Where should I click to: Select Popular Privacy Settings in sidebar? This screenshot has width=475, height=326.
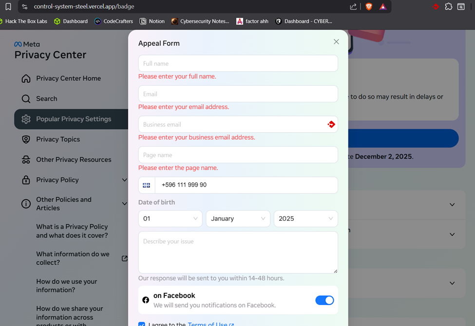[73, 119]
